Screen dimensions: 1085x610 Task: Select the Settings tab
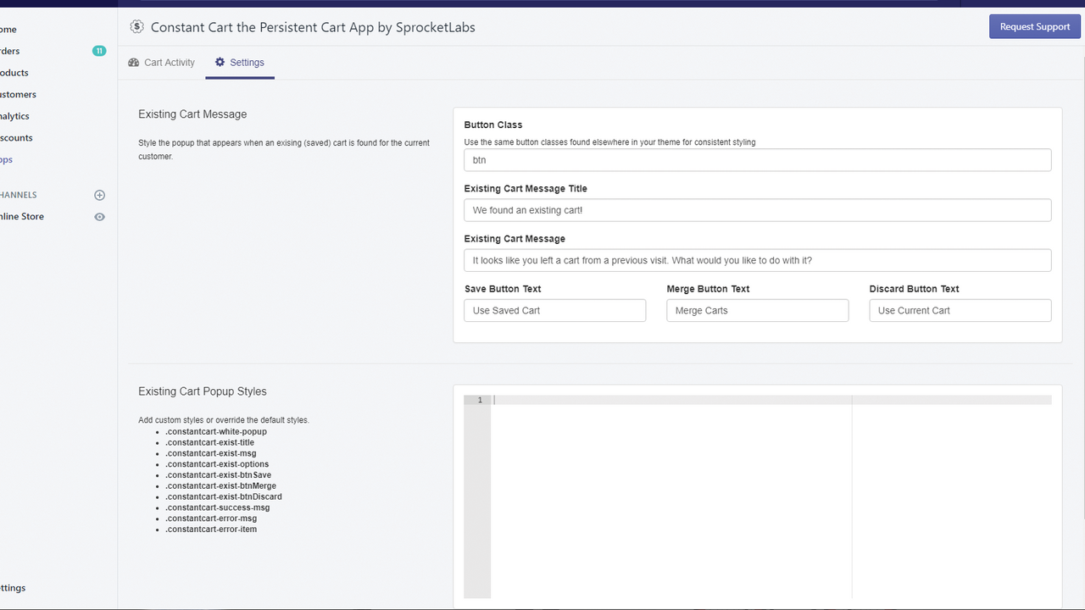[247, 62]
